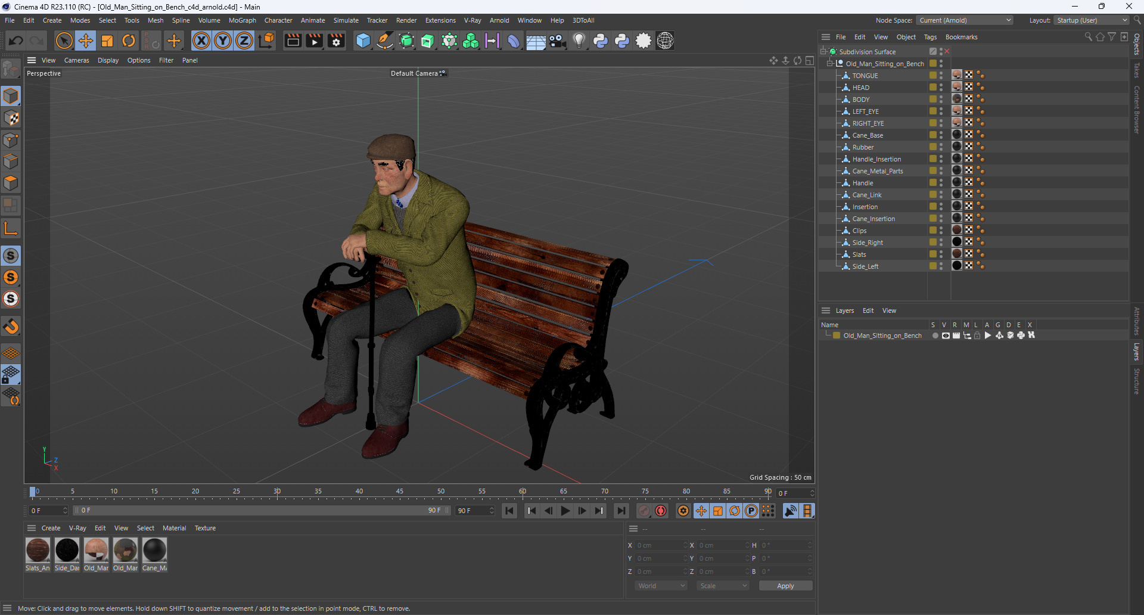Viewport: 1144px width, 615px height.
Task: Click Render View clapperboard icon
Action: [x=293, y=41]
